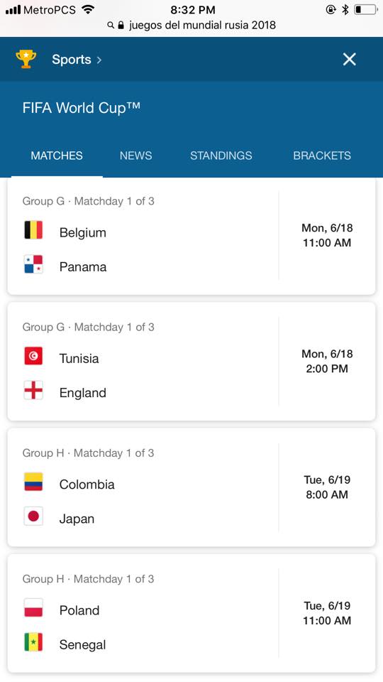This screenshot has width=383, height=682.
Task: Tap the Panama flag icon
Action: (33, 264)
